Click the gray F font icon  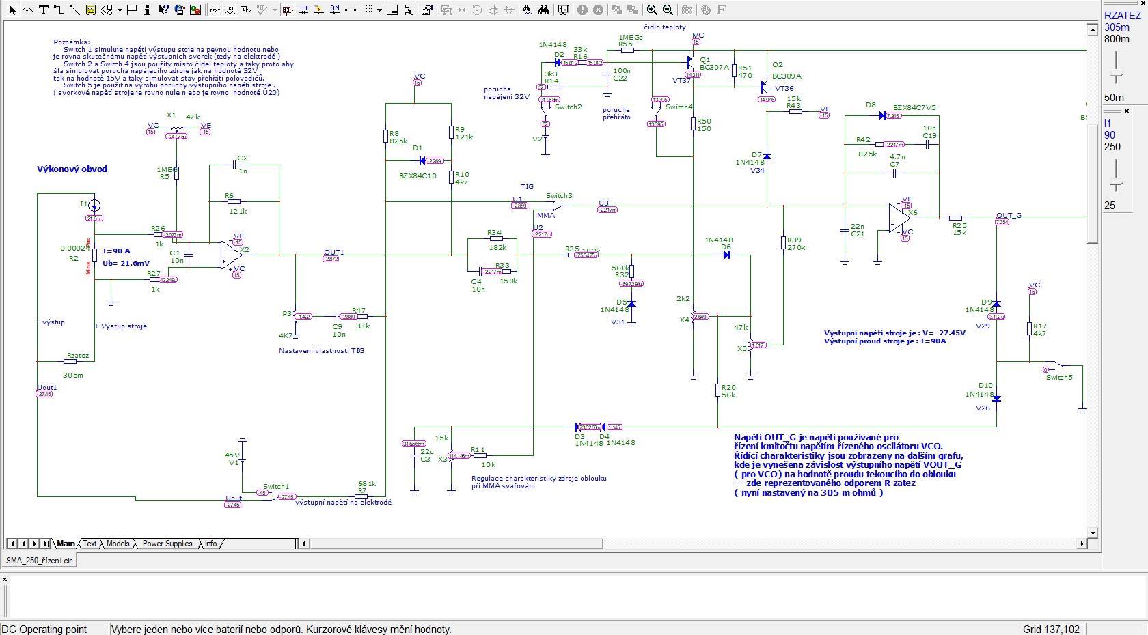[721, 10]
